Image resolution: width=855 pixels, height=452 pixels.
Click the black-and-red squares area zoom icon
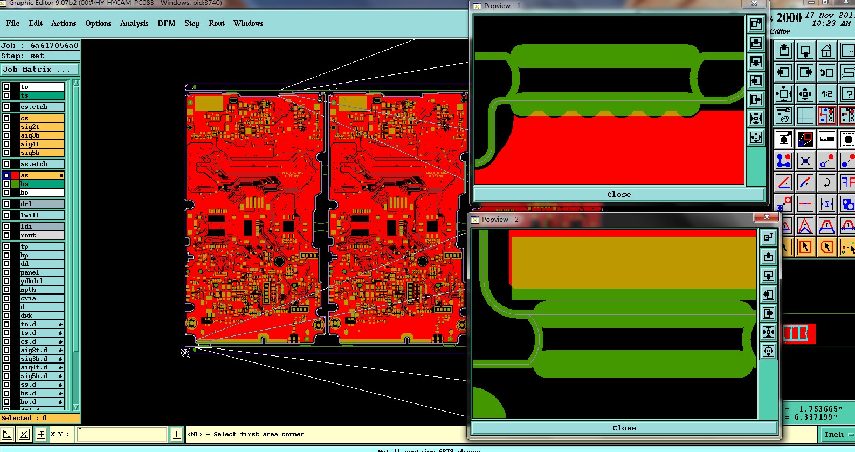(x=805, y=140)
